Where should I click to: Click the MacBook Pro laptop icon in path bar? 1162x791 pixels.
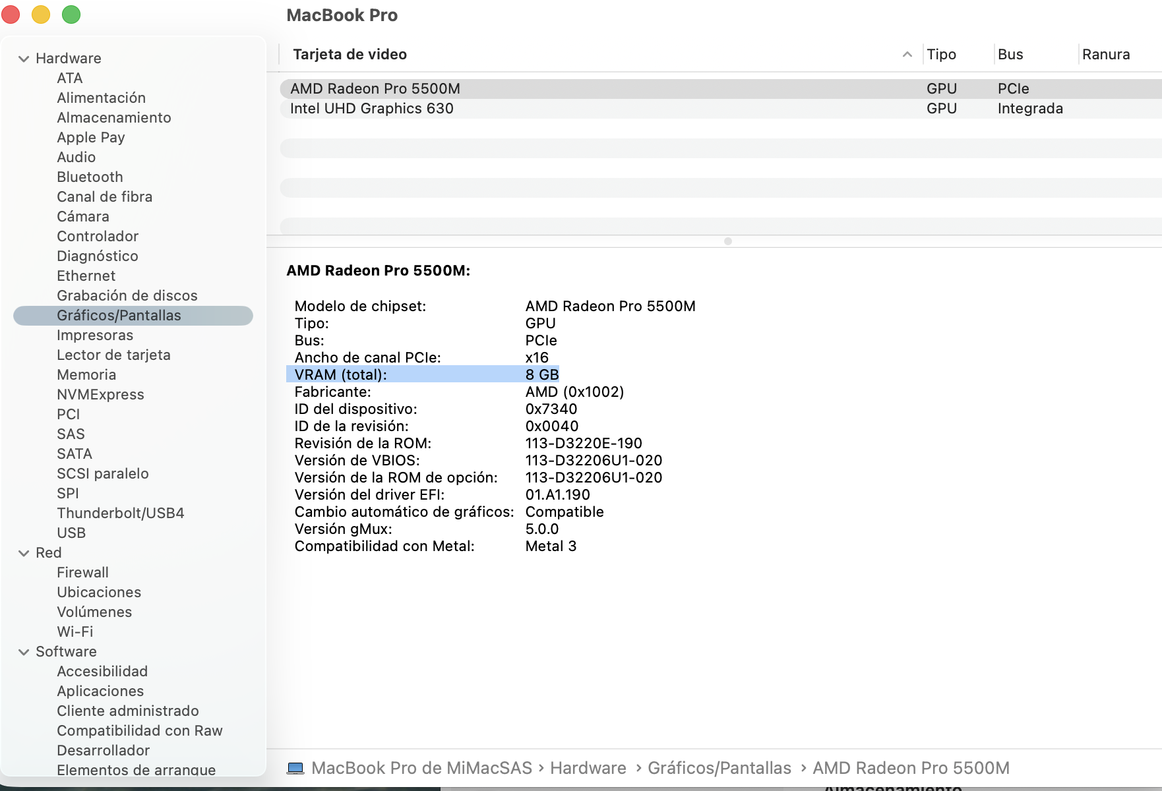click(295, 768)
